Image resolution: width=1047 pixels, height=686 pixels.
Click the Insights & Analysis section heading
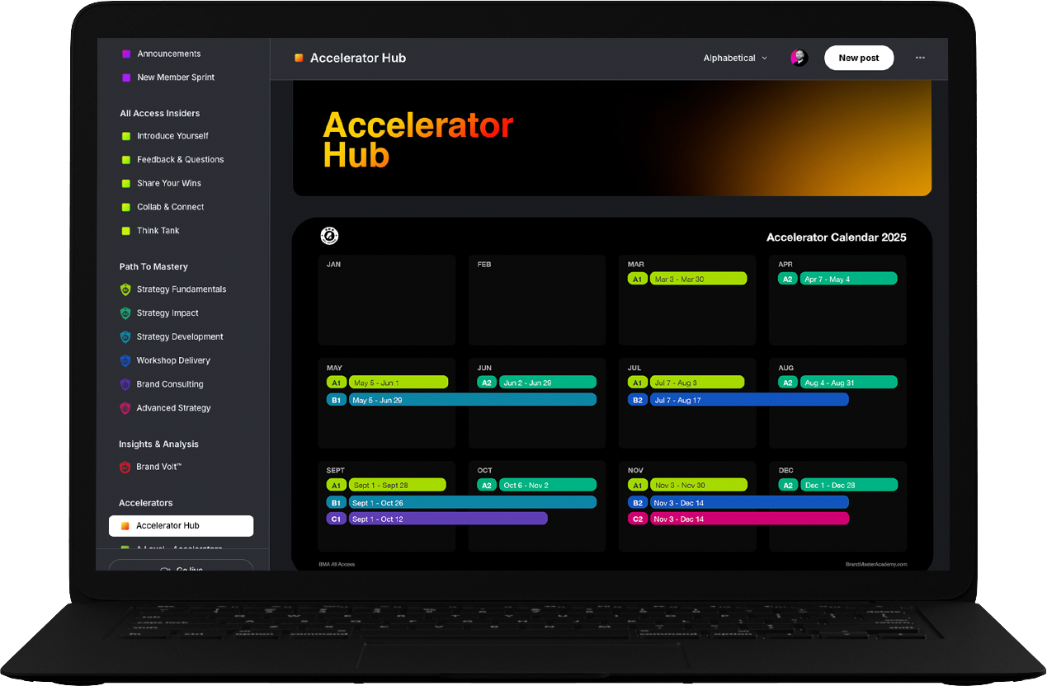tap(158, 444)
